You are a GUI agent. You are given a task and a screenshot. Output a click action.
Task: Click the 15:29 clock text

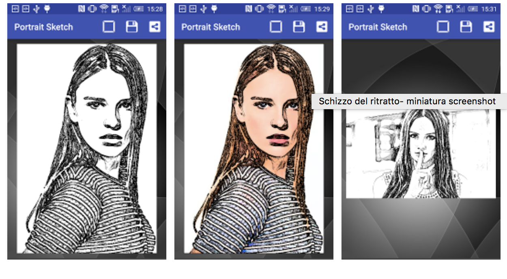click(x=322, y=9)
